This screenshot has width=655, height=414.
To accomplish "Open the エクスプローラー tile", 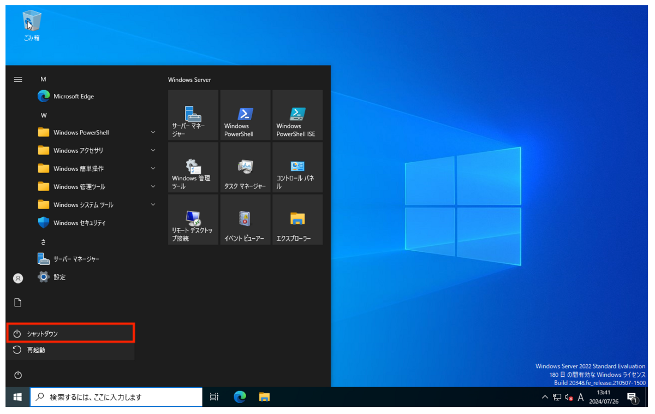I will [297, 220].
